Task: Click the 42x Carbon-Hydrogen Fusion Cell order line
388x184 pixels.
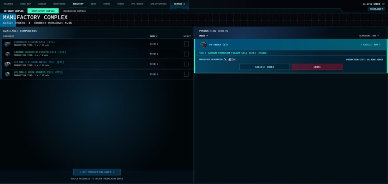Action: click(233, 53)
